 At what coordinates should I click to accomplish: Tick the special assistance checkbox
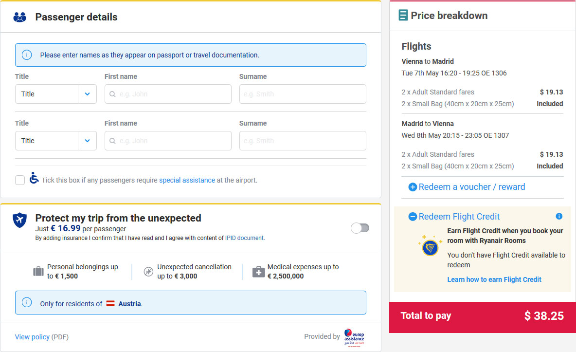click(20, 180)
